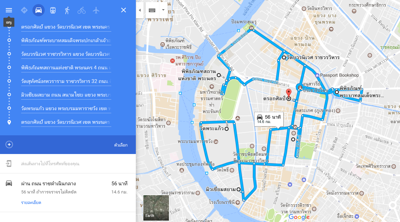400x222 pixels.
Task: Edit the วัดพระแก้ว waypoint field
Action: click(66, 108)
